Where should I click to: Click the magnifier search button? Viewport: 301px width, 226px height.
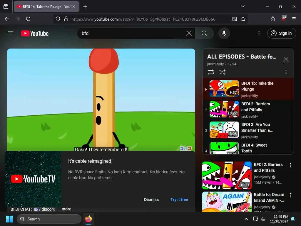click(204, 33)
